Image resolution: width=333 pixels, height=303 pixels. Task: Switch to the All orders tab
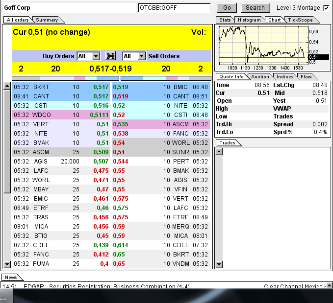[x=18, y=20]
